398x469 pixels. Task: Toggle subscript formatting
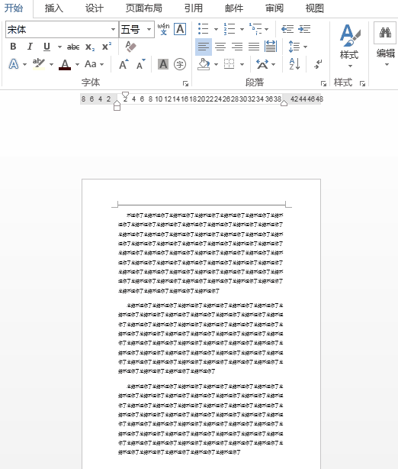(90, 47)
